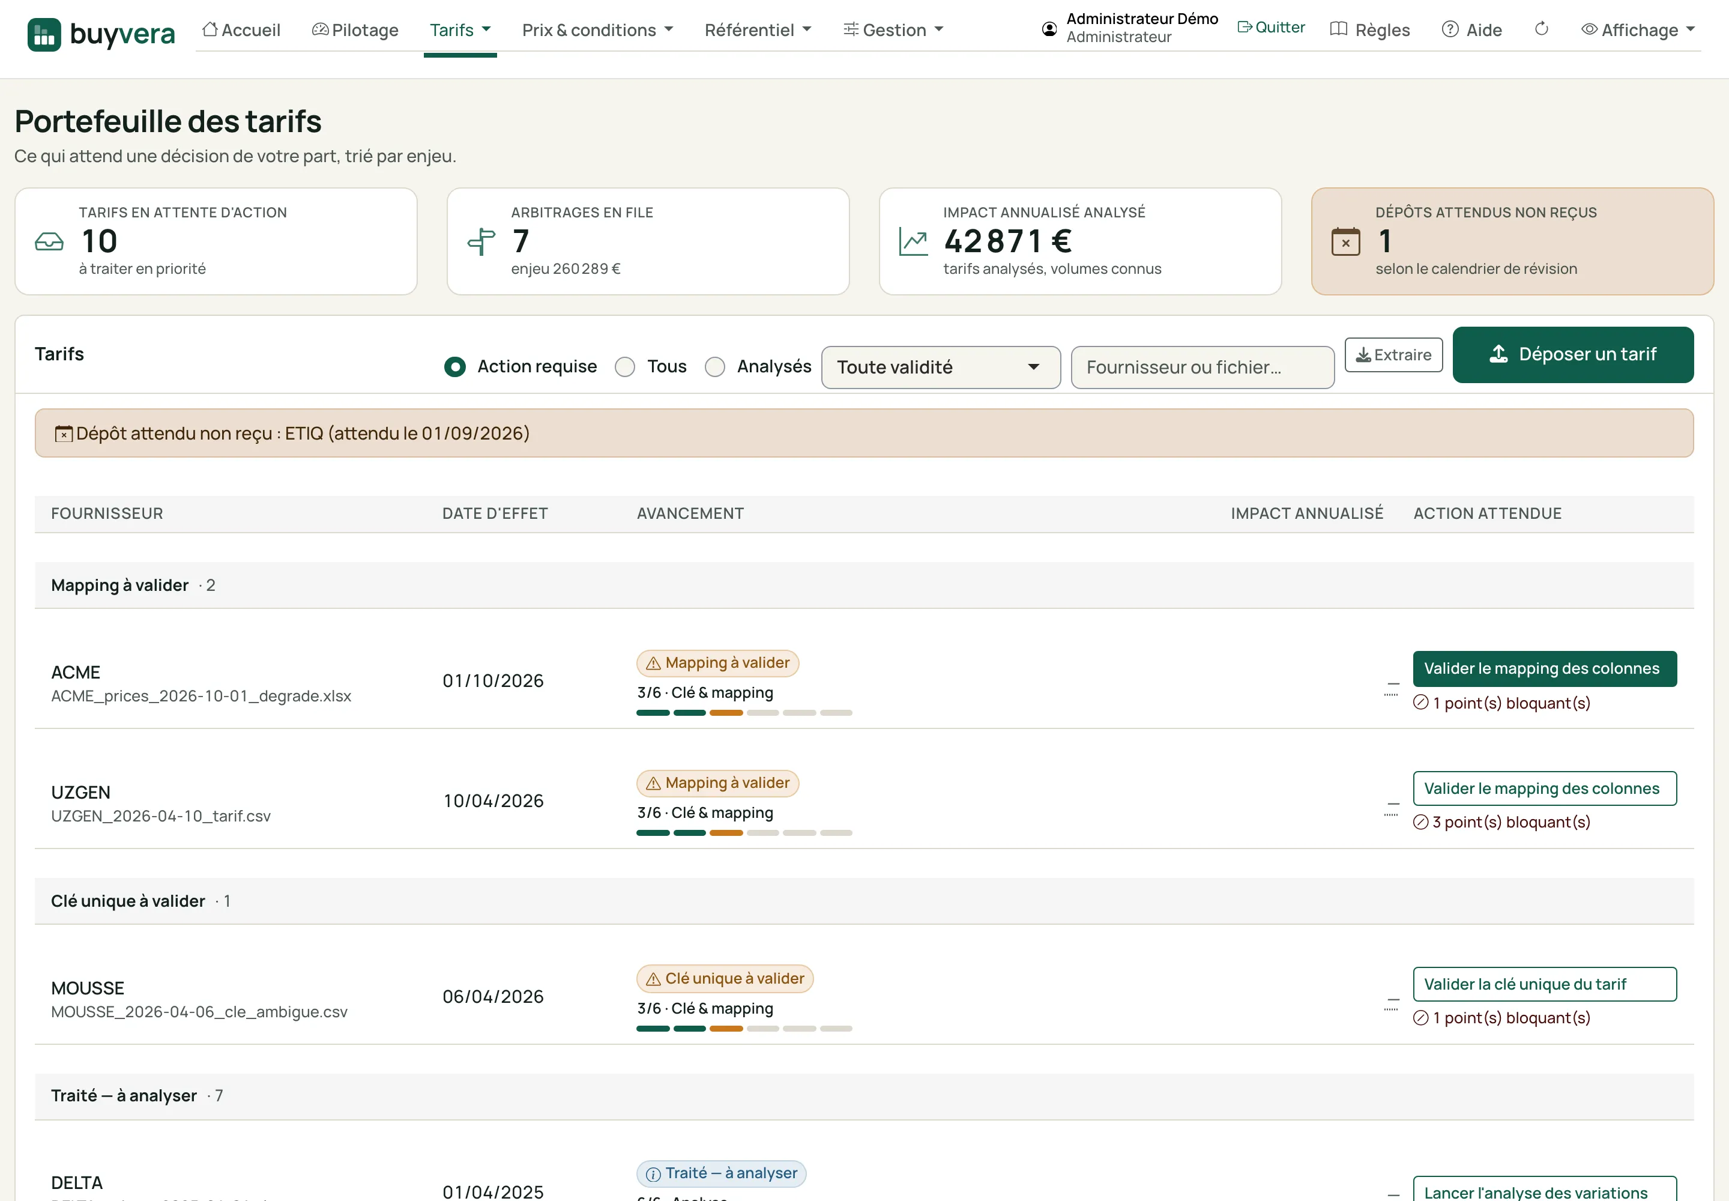Click the 1 point(s) bloquant(s) text for ACME

pos(1511,703)
